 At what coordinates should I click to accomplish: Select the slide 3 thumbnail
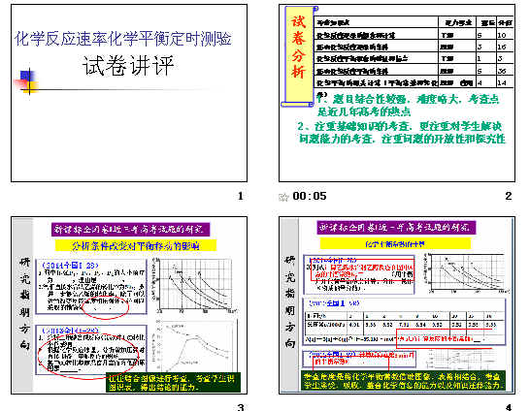129,305
